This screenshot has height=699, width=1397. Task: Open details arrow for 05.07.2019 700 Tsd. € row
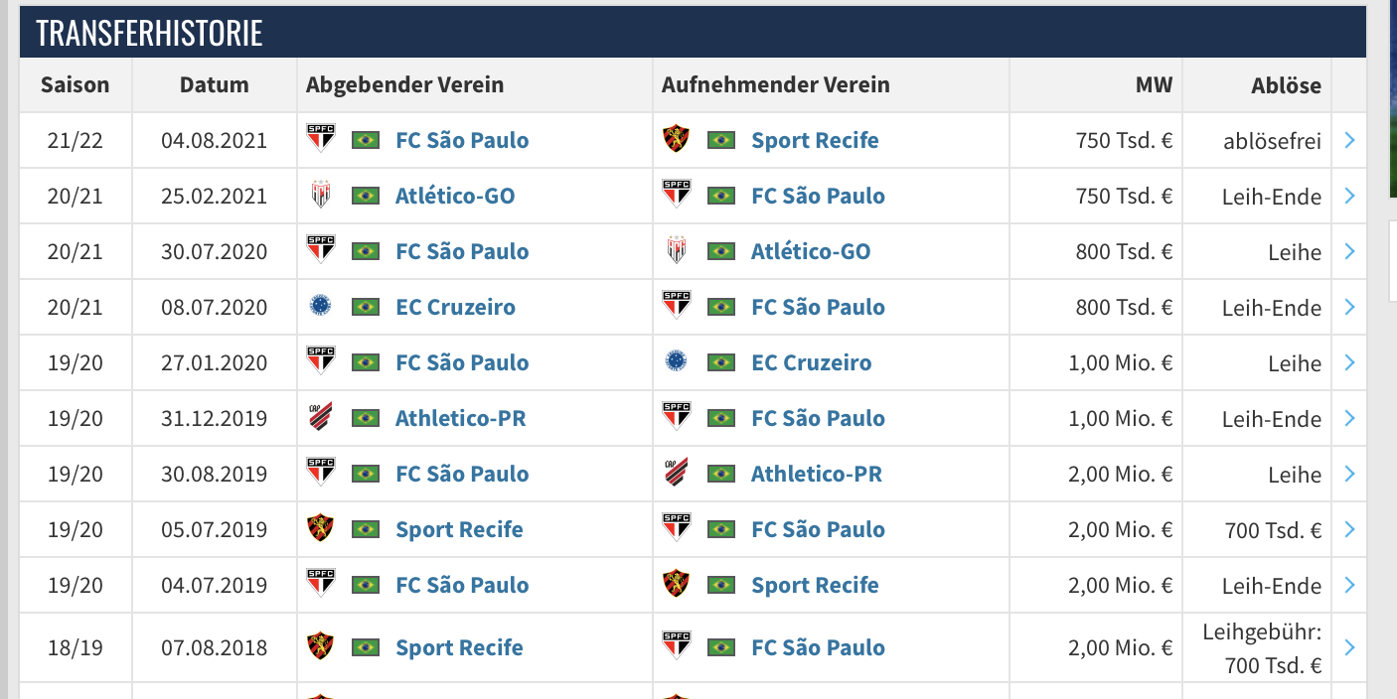pyautogui.click(x=1349, y=529)
